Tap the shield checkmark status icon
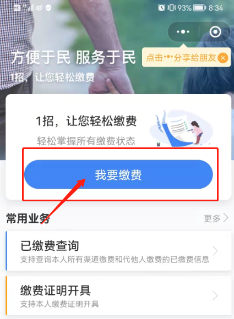Image resolution: width=234 pixels, height=319 pixels. (x=48, y=8)
